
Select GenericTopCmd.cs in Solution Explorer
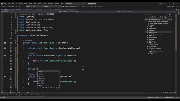(157, 34)
